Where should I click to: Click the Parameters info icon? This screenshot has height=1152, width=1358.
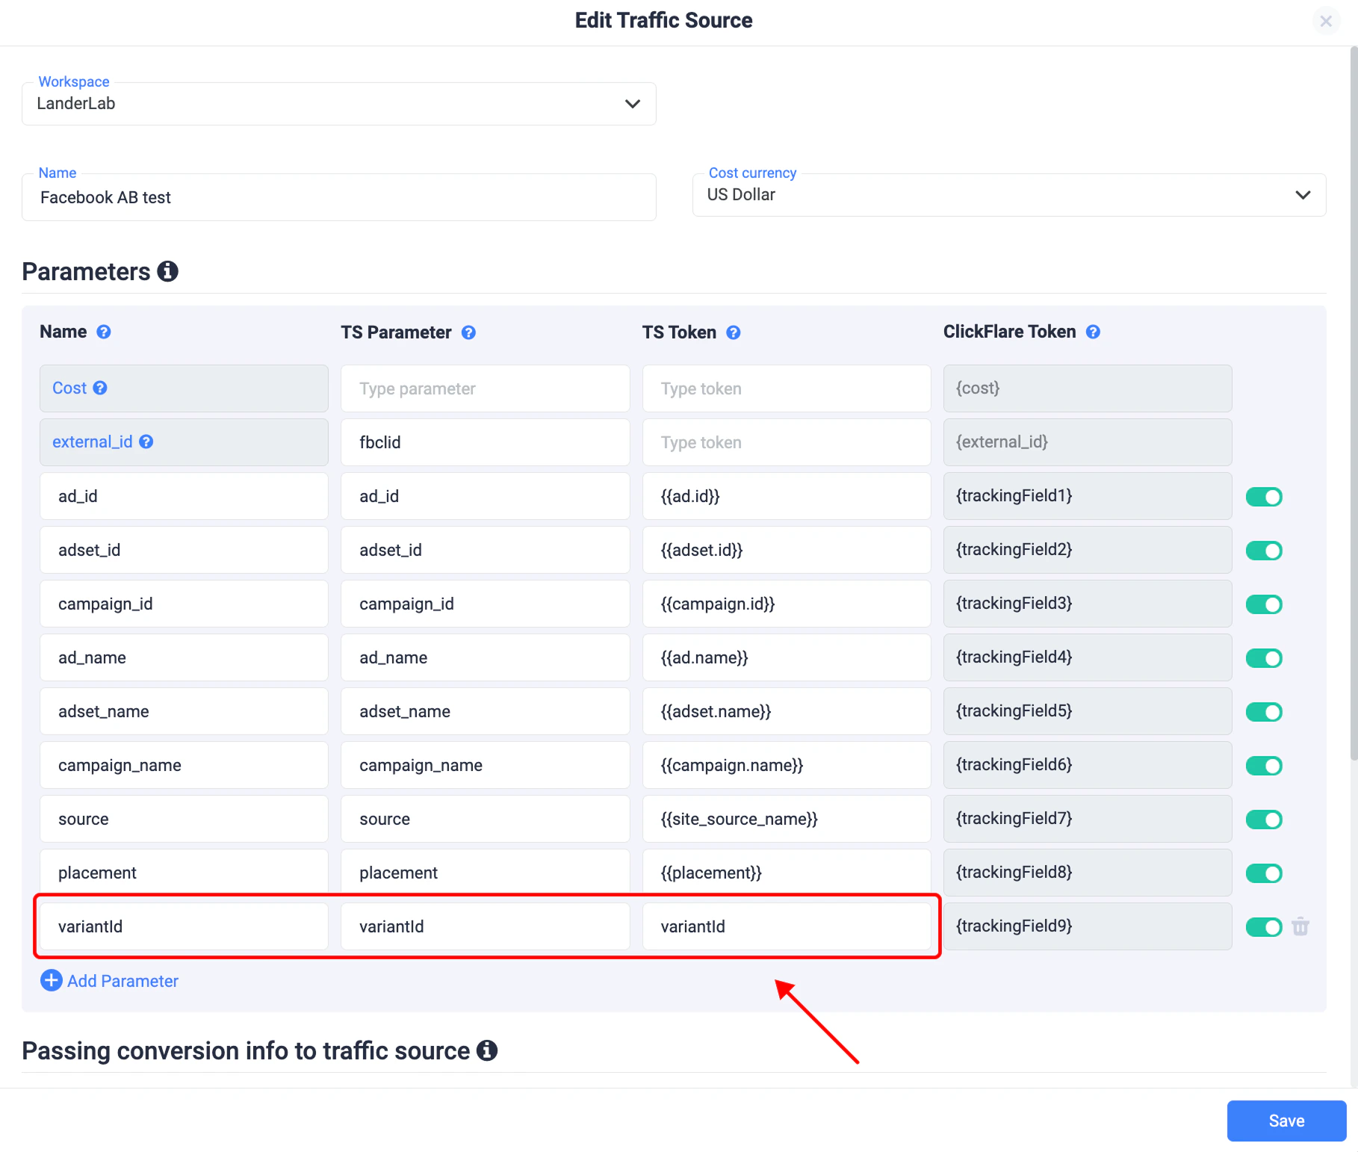167,271
